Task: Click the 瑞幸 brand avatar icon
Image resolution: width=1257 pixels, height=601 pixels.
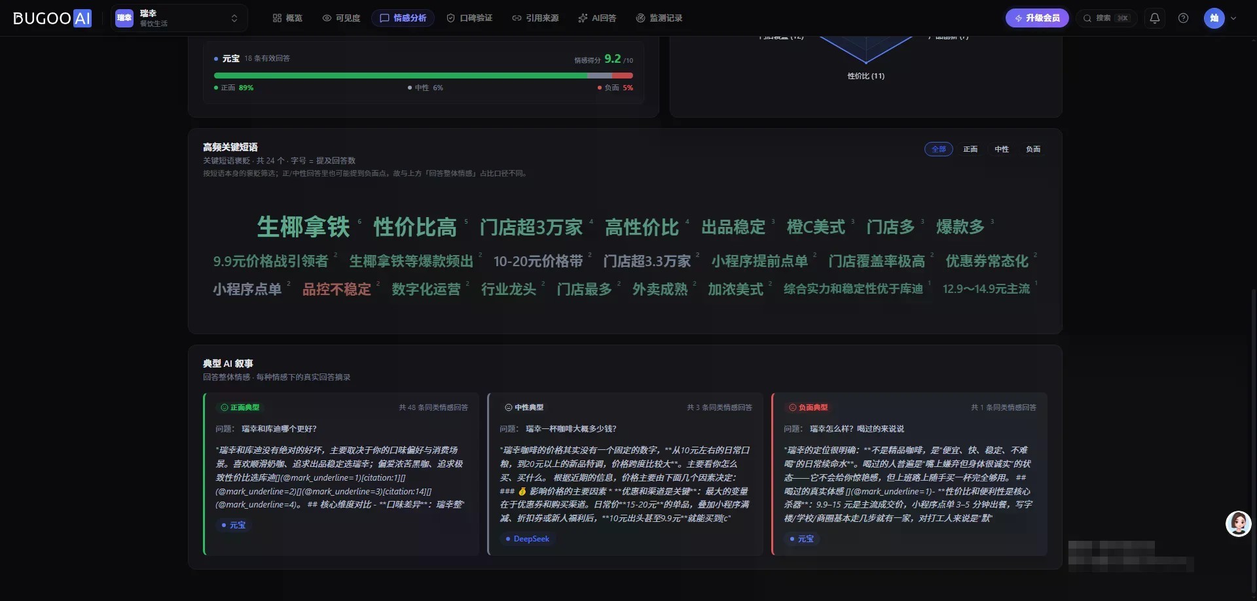Action: tap(124, 18)
